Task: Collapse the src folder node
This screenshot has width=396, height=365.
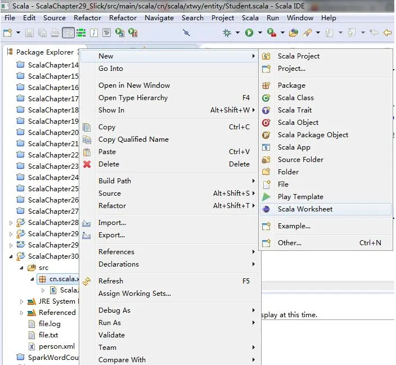Action: [21, 268]
